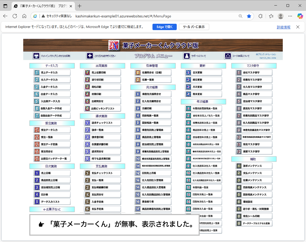Open the サポートについて support icon

[187, 56]
